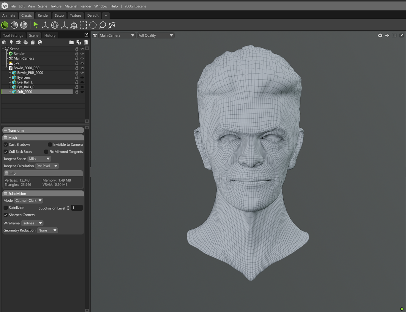Viewport: 406px width, 312px height.
Task: Open the Tangent Space Mikk dropdown
Action: (39, 159)
